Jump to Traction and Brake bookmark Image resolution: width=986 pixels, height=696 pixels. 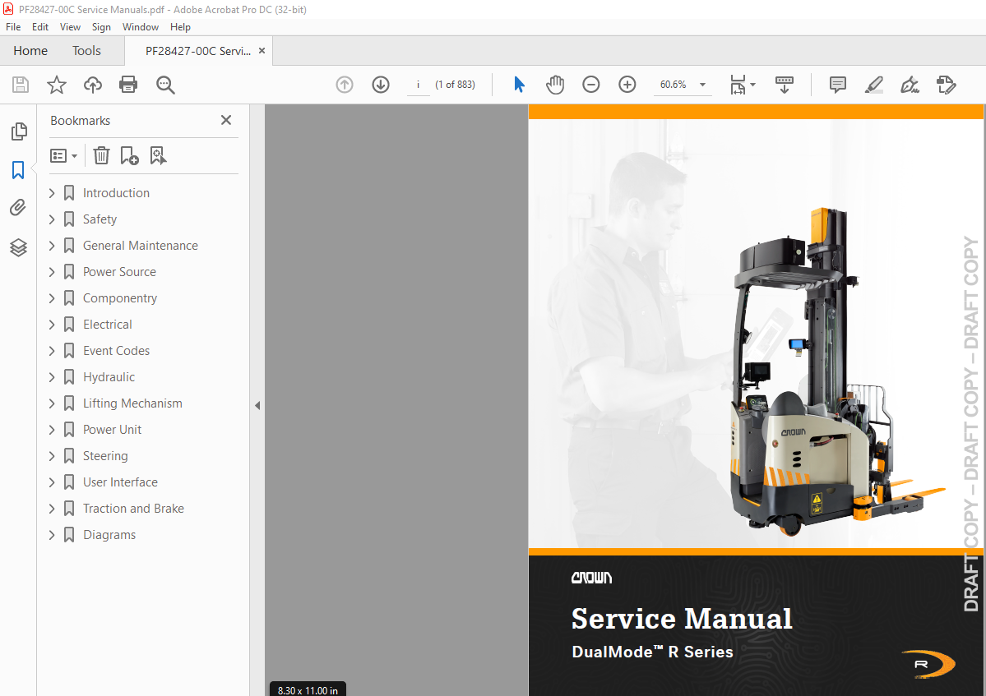[133, 509]
